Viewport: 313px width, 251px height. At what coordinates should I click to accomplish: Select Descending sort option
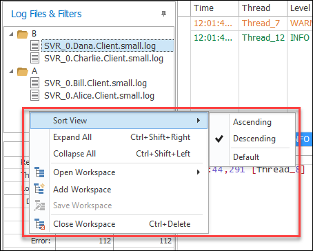(x=254, y=139)
